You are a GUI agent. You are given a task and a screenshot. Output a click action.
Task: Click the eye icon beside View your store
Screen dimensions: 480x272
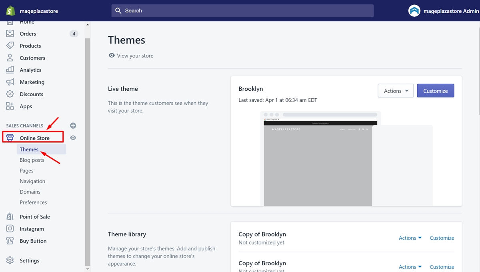(112, 56)
